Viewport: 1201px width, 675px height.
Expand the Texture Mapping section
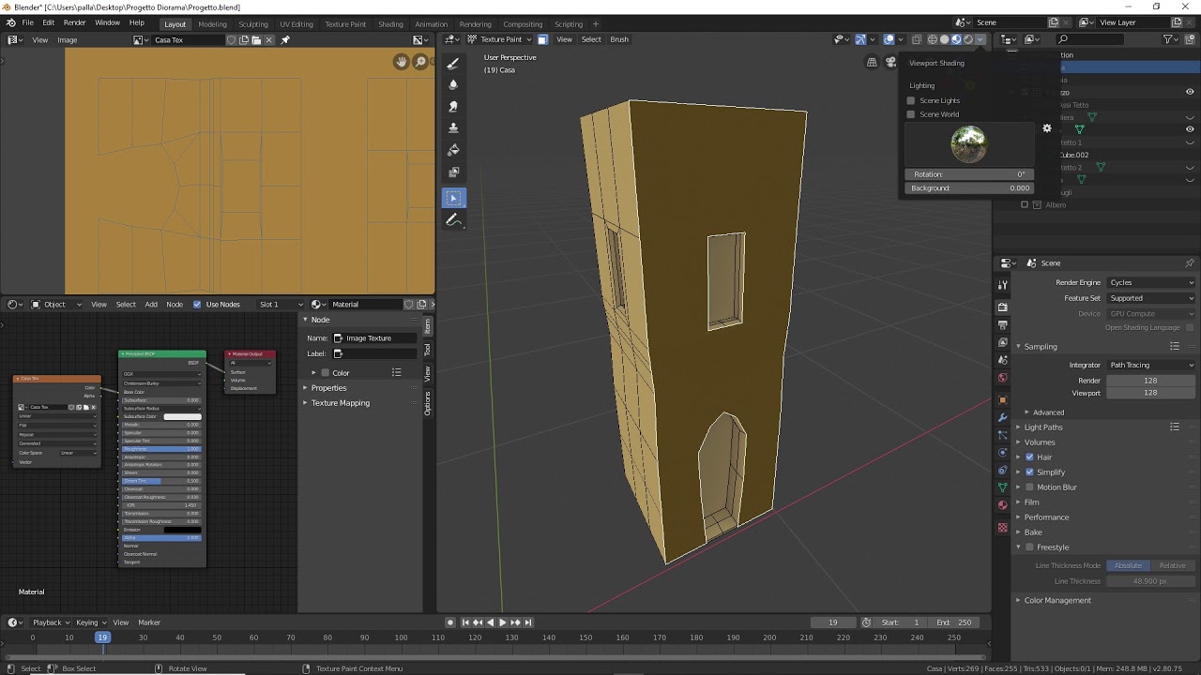click(x=340, y=403)
